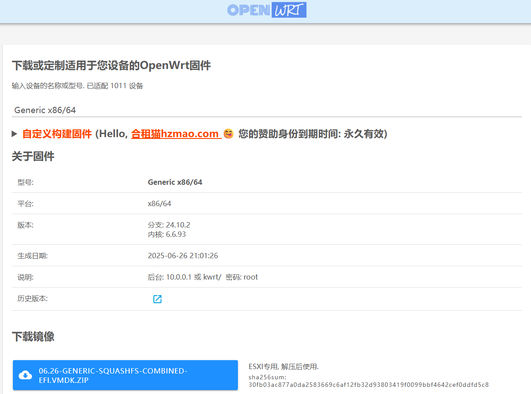Click the build date 2025-06-26 21:01:26
The image size is (531, 394).
click(x=183, y=256)
